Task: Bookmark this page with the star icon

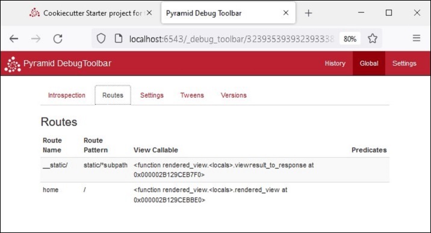Action: click(373, 39)
